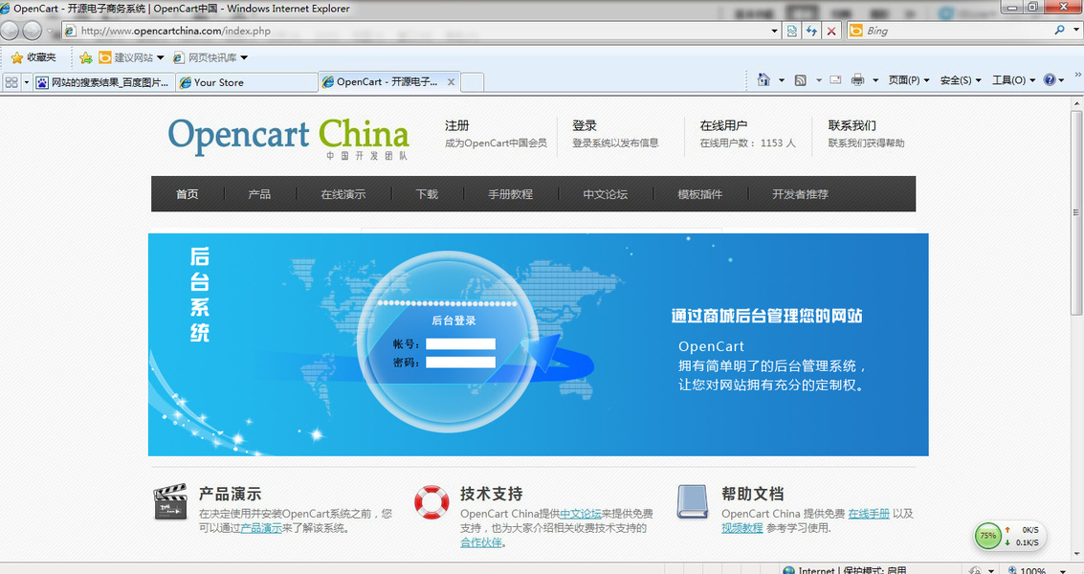The width and height of the screenshot is (1084, 574).
Task: Open 下载 in the site navigation
Action: [427, 194]
